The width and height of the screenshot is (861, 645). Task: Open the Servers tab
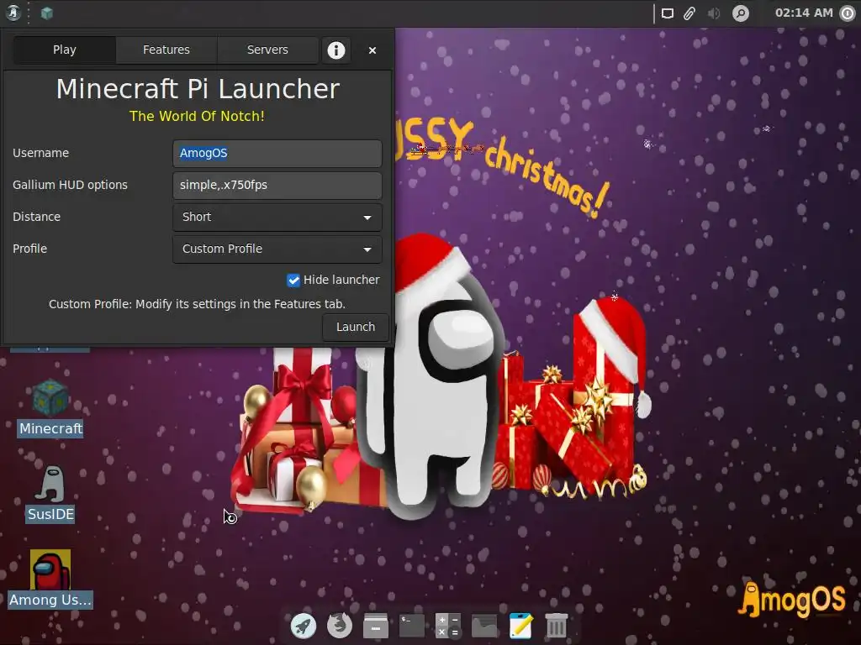(267, 50)
